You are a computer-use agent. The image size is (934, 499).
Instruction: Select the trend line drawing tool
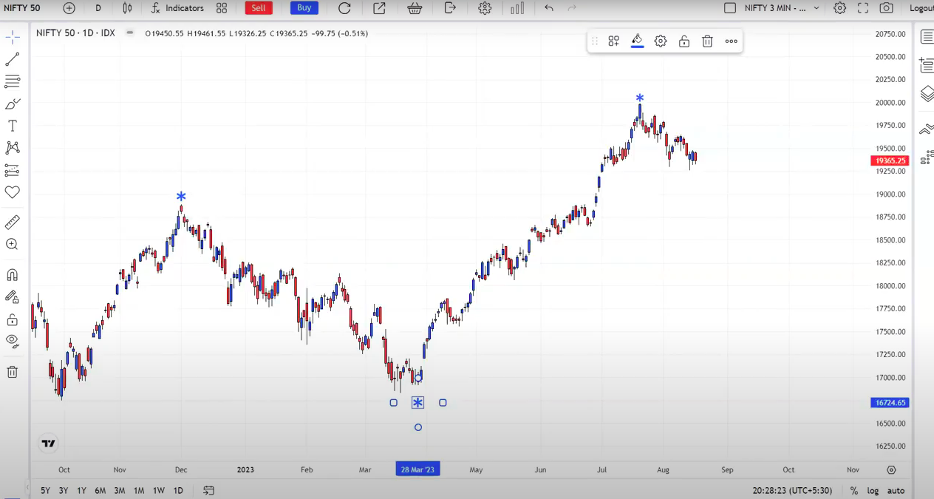point(13,59)
